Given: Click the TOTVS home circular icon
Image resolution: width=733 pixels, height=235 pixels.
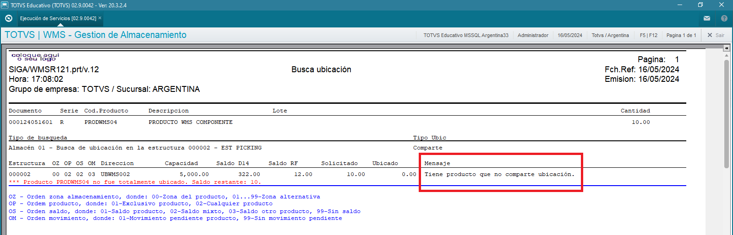Looking at the screenshot, I should (x=8, y=18).
